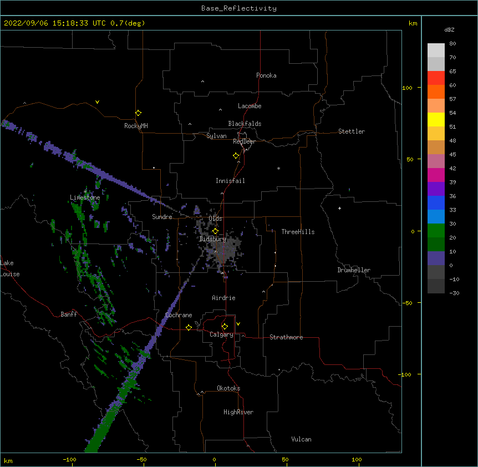Viewport: 478px width, 467px height.
Task: Click the Ponoka city label
Action: 266,75
